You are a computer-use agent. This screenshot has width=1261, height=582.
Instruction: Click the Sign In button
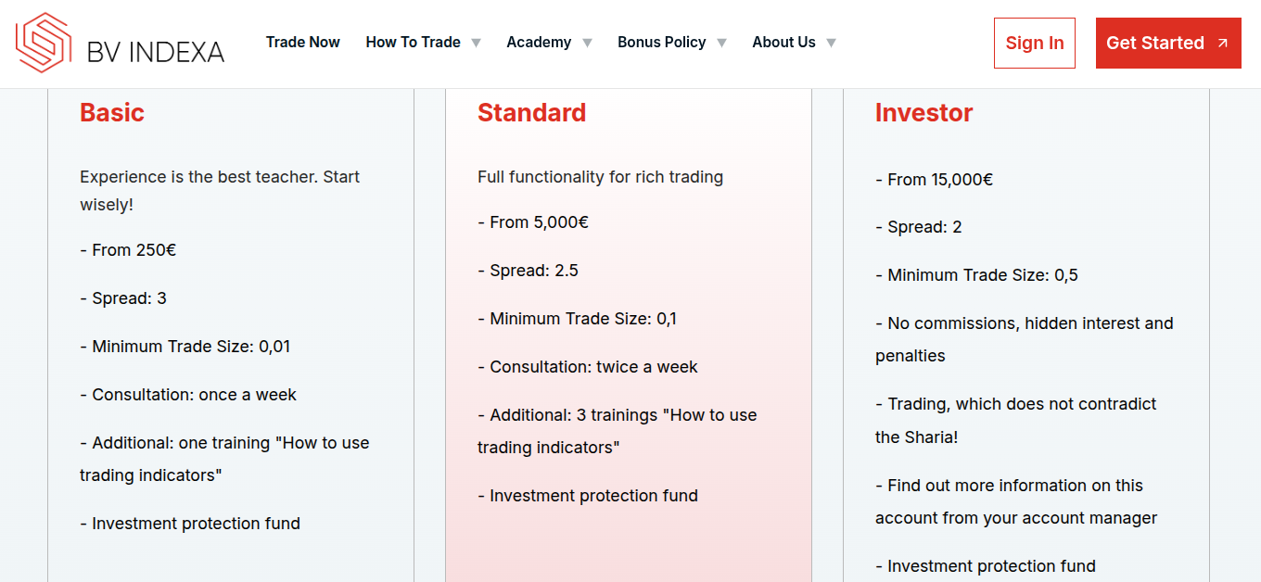tap(1035, 43)
